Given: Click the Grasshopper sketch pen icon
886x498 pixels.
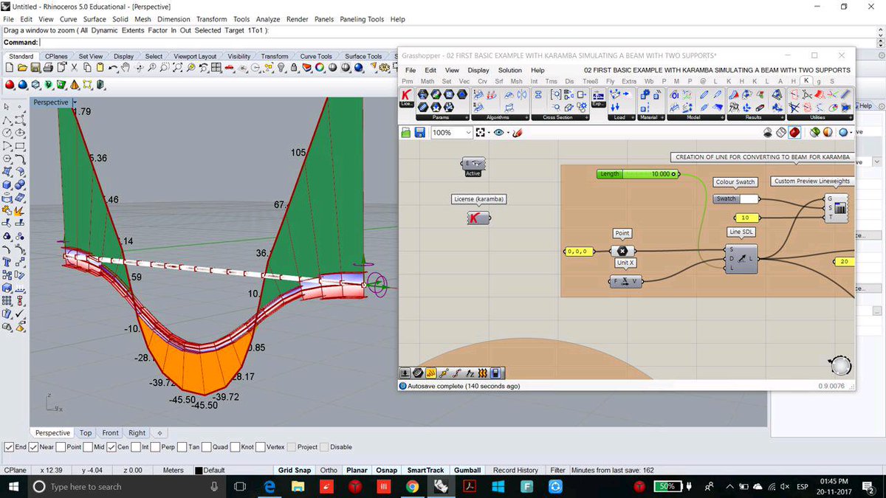Looking at the screenshot, I should pos(518,133).
